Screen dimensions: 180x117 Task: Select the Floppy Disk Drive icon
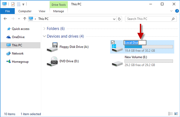pos(52,47)
